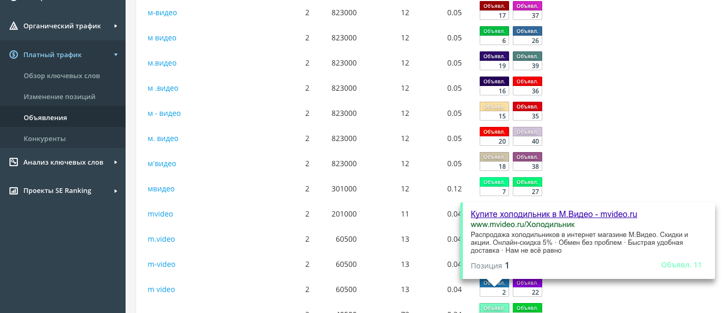Click Объявл. 11 label in ad popup
Image resolution: width=724 pixels, height=313 pixels.
[681, 265]
